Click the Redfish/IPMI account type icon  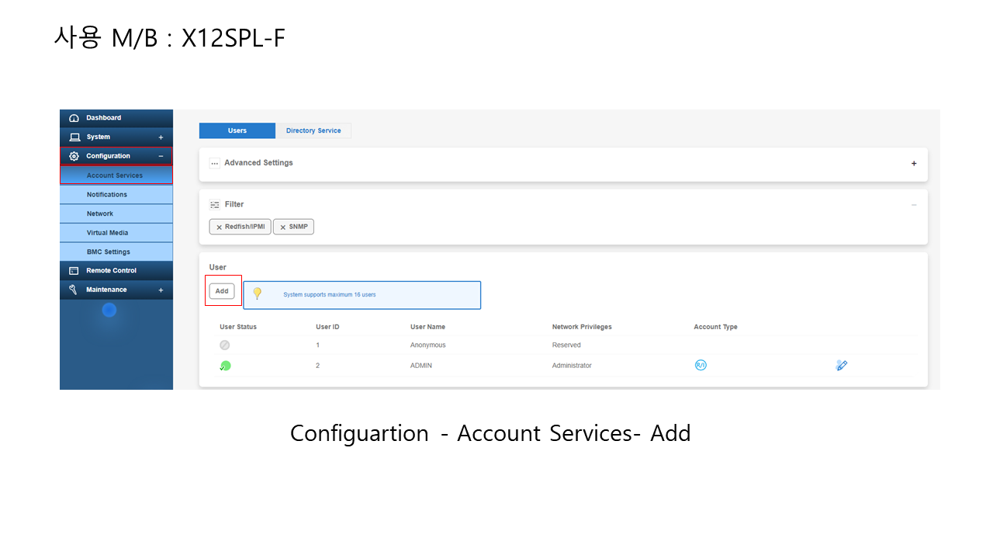click(701, 365)
